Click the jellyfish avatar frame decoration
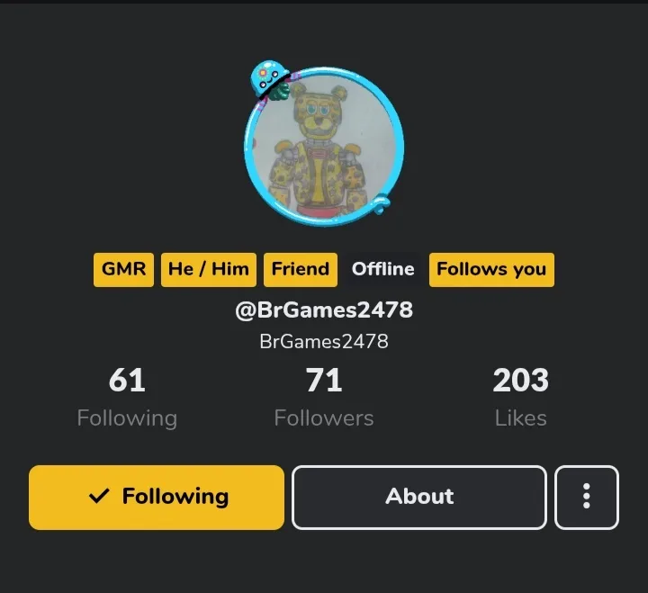The image size is (648, 593). pos(270,80)
